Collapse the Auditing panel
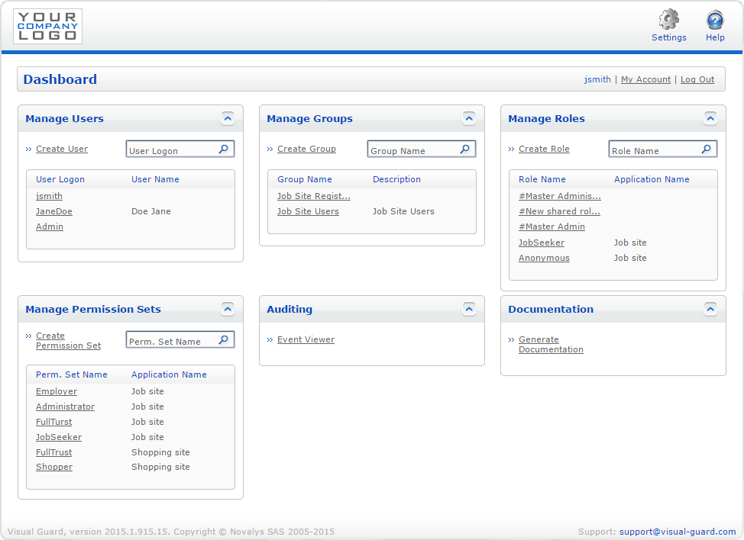744x540 pixels. [469, 308]
